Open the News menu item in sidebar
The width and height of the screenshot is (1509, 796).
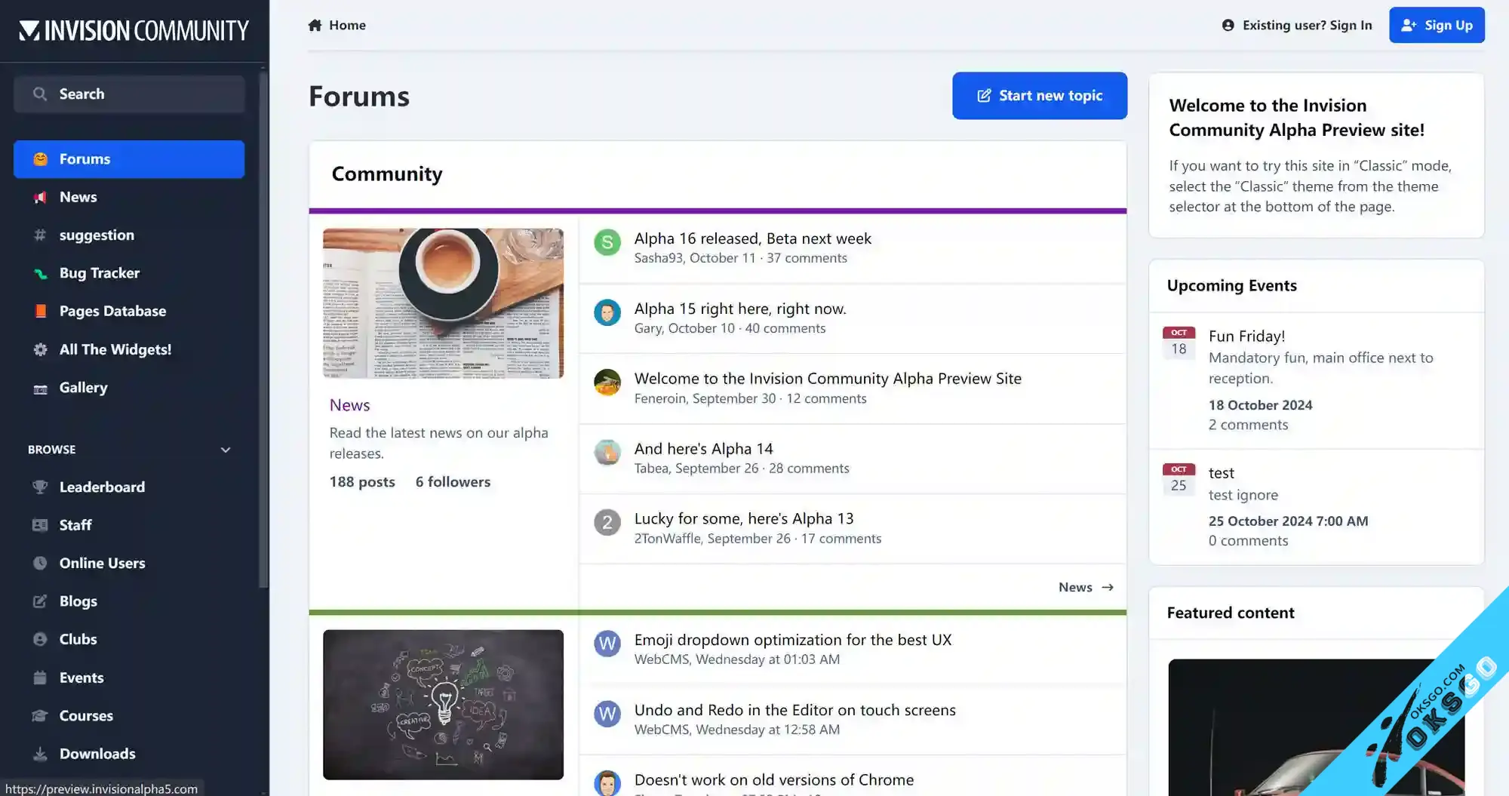pos(78,197)
